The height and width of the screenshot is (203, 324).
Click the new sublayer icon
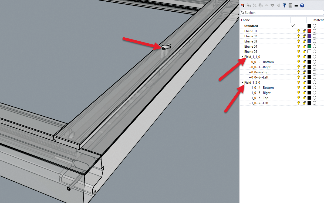point(249,5)
